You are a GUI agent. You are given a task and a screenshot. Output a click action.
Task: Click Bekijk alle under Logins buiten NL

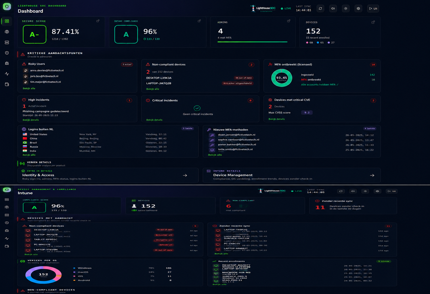click(29, 155)
